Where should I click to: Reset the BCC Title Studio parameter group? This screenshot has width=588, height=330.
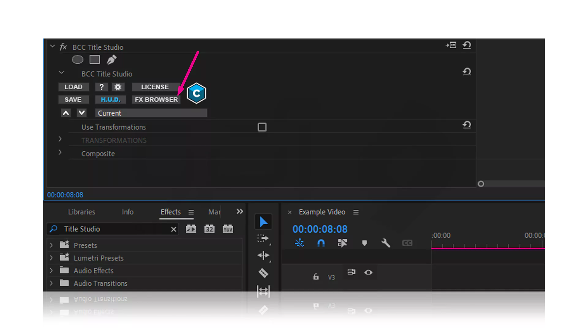pyautogui.click(x=467, y=72)
